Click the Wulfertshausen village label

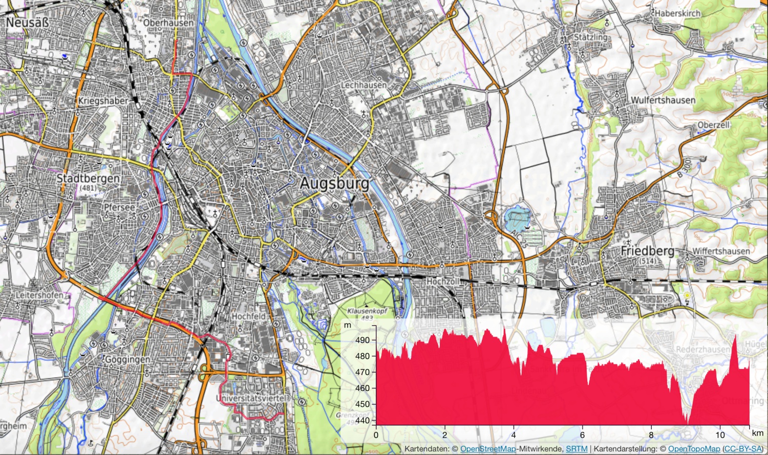pyautogui.click(x=663, y=100)
